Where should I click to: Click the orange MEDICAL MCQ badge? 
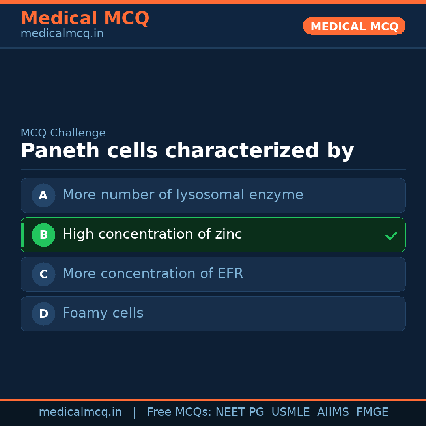pyautogui.click(x=354, y=26)
